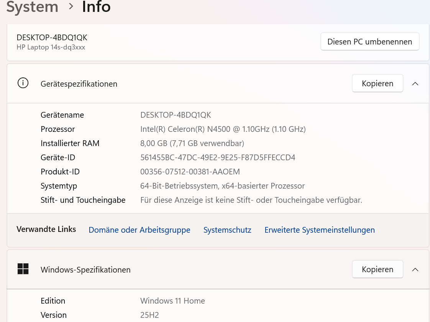Click the Verwandte Links label
The width and height of the screenshot is (430, 322).
(46, 229)
